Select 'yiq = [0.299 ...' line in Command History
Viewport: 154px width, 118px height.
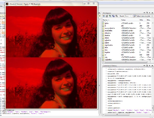pyautogui.click(x=129, y=94)
